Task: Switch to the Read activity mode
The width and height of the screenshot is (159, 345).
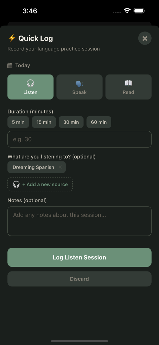Action: tap(128, 87)
